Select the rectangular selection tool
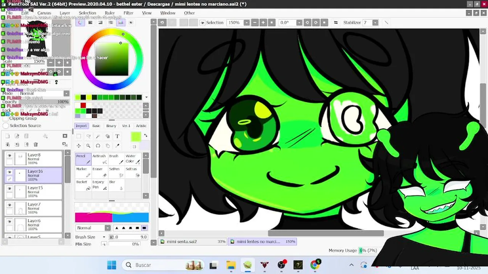Image resolution: width=488 pixels, height=274 pixels. tap(79, 136)
